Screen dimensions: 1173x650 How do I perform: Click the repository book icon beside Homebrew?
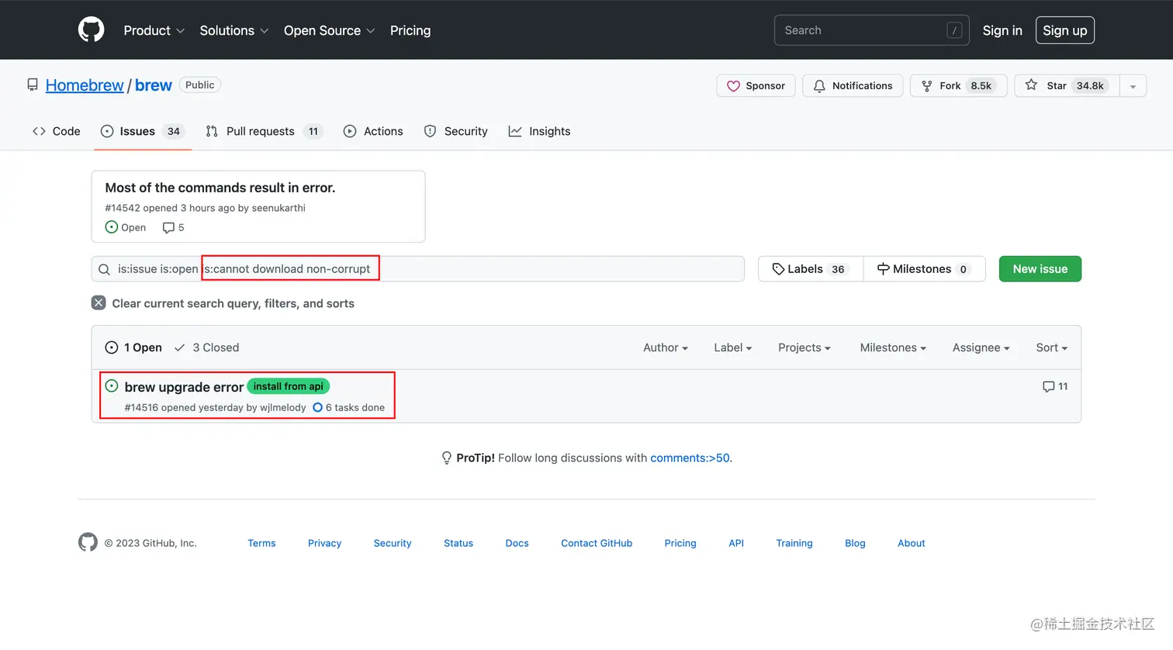(x=33, y=85)
